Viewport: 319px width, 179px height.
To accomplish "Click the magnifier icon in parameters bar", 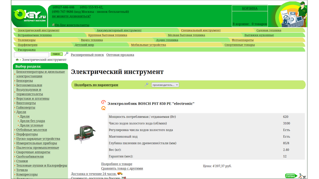I will [x=146, y=85].
